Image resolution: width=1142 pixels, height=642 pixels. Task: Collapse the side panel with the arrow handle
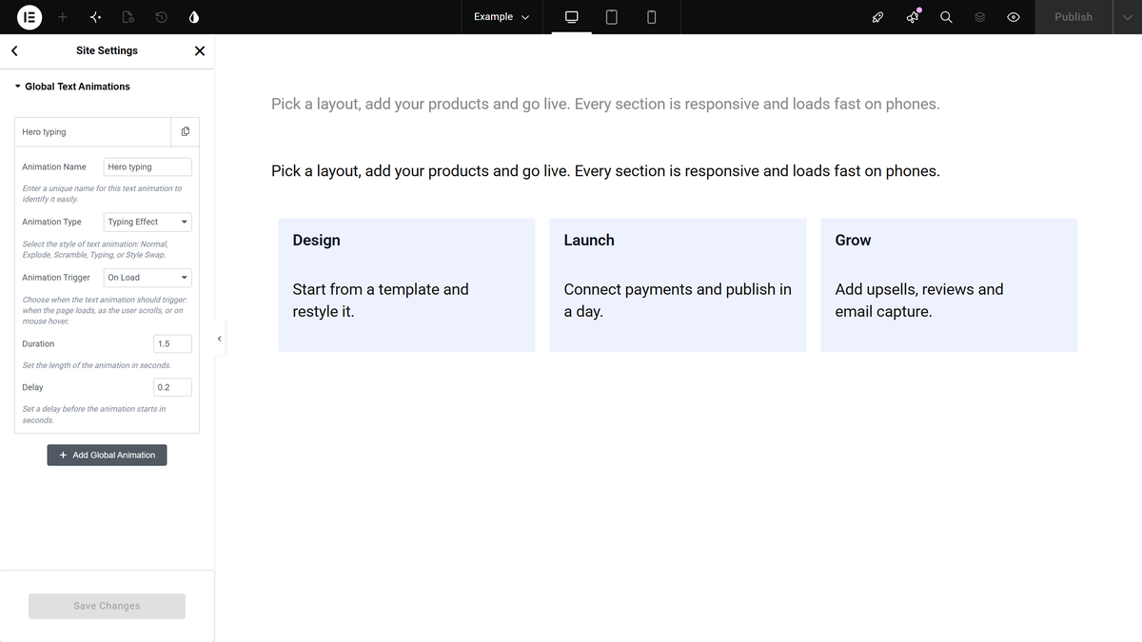click(x=220, y=339)
